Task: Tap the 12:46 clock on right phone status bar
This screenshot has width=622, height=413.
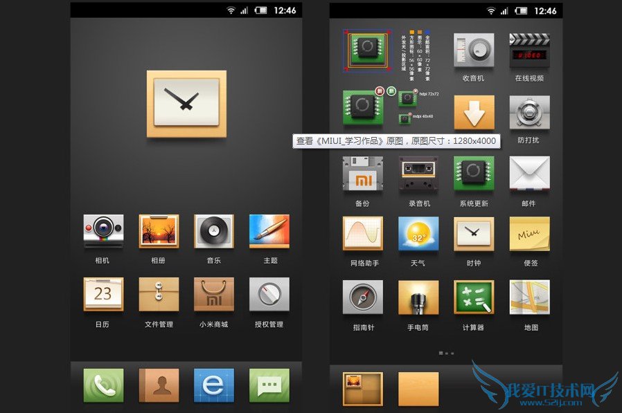Action: (545, 10)
